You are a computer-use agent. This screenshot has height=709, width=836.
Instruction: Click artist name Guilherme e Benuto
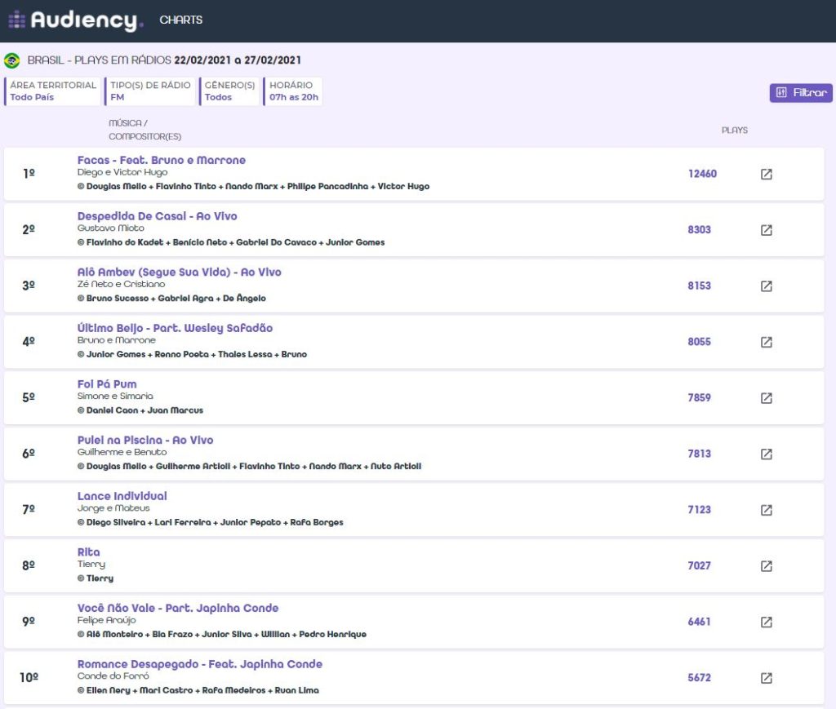click(122, 452)
